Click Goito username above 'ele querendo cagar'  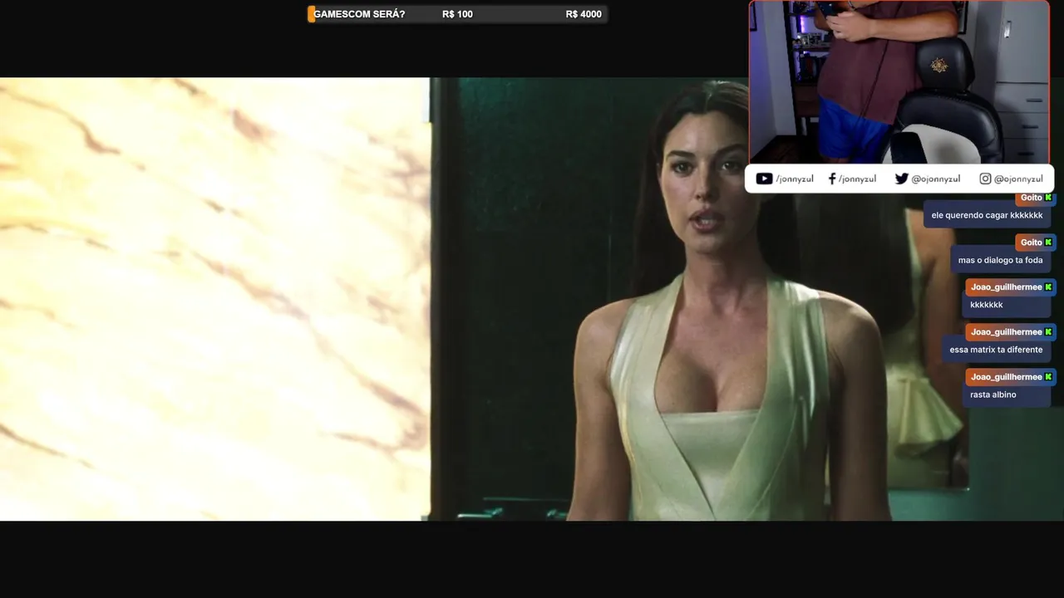pos(1031,198)
